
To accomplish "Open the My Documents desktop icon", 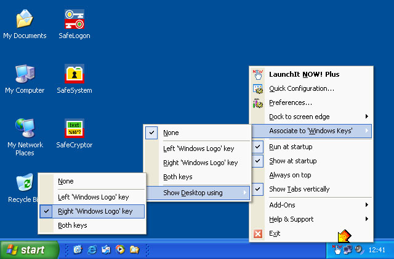I will pyautogui.click(x=25, y=24).
